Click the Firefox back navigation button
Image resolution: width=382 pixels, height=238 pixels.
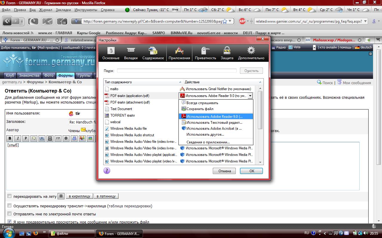point(8,21)
